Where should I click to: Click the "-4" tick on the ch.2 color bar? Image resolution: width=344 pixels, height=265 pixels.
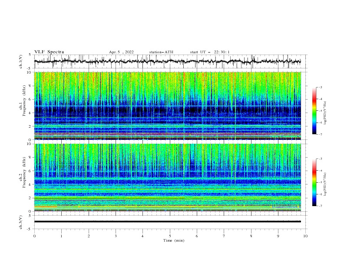pyautogui.click(x=321, y=171)
